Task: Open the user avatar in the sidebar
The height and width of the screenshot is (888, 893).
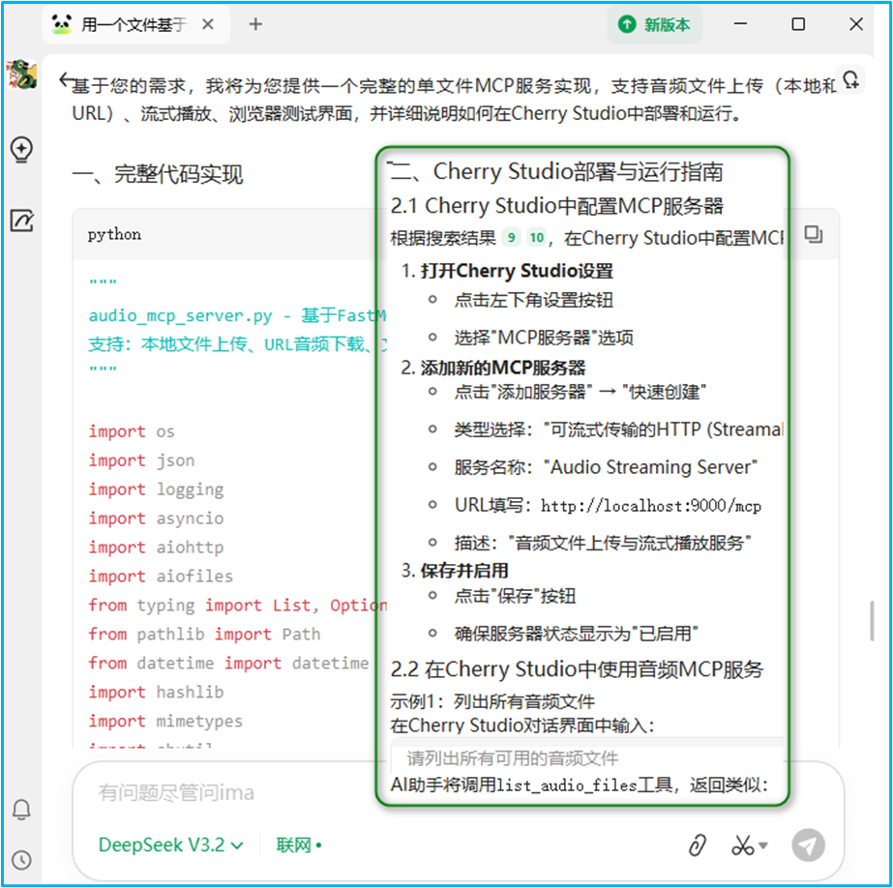Action: pos(21,74)
